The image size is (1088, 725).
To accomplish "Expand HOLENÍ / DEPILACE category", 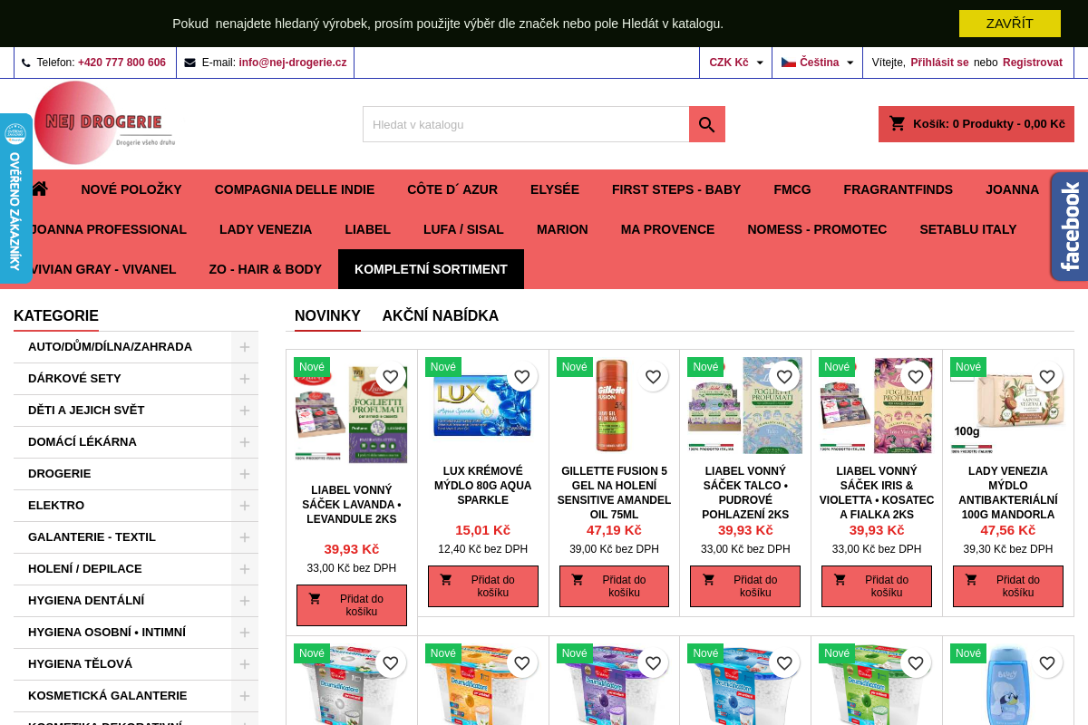I will tap(245, 569).
